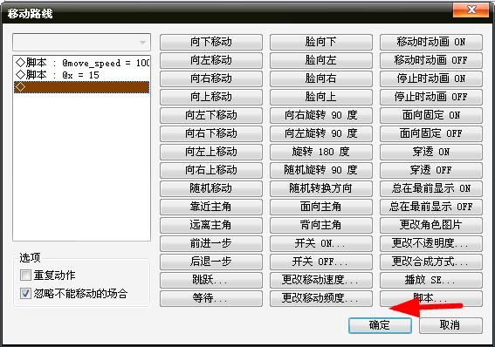Tick the 重复动作 checkbox
The width and height of the screenshot is (495, 347).
25,276
